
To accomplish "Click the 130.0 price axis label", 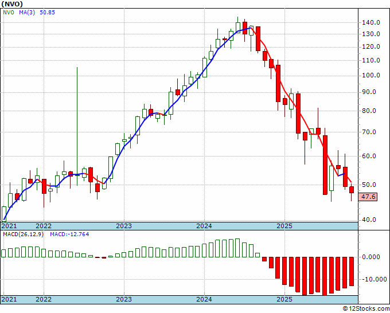I will (x=371, y=34).
